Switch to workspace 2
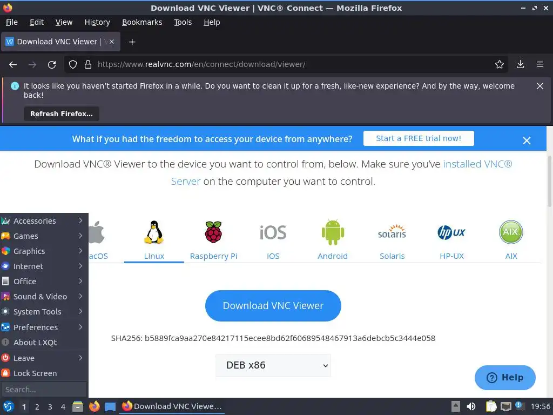 (x=37, y=407)
